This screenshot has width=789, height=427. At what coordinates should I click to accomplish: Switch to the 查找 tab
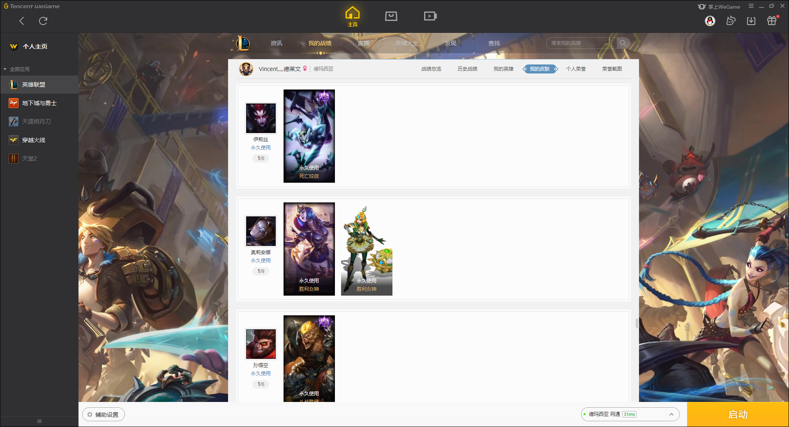tap(494, 43)
